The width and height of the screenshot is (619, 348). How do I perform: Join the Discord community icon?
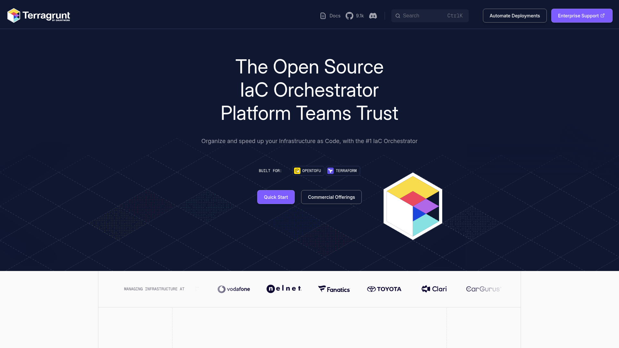pos(373,15)
